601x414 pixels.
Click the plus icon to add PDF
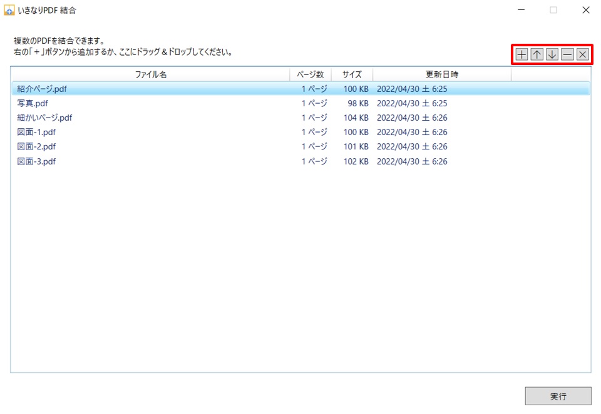pos(521,54)
